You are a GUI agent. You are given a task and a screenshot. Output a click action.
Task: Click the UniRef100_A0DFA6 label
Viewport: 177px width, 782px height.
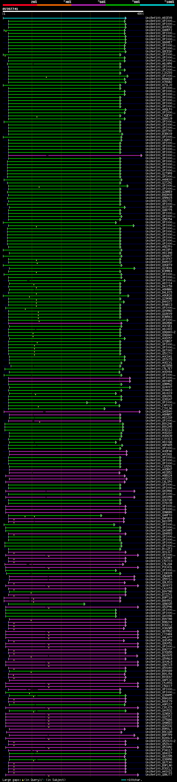[159, 451]
